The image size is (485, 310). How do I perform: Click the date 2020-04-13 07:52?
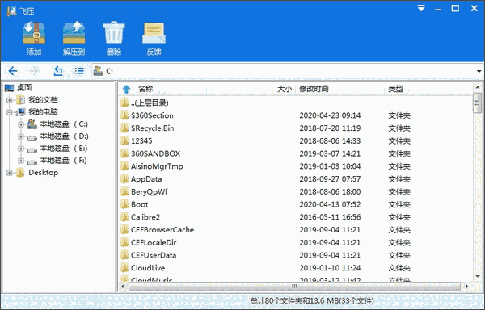[330, 204]
